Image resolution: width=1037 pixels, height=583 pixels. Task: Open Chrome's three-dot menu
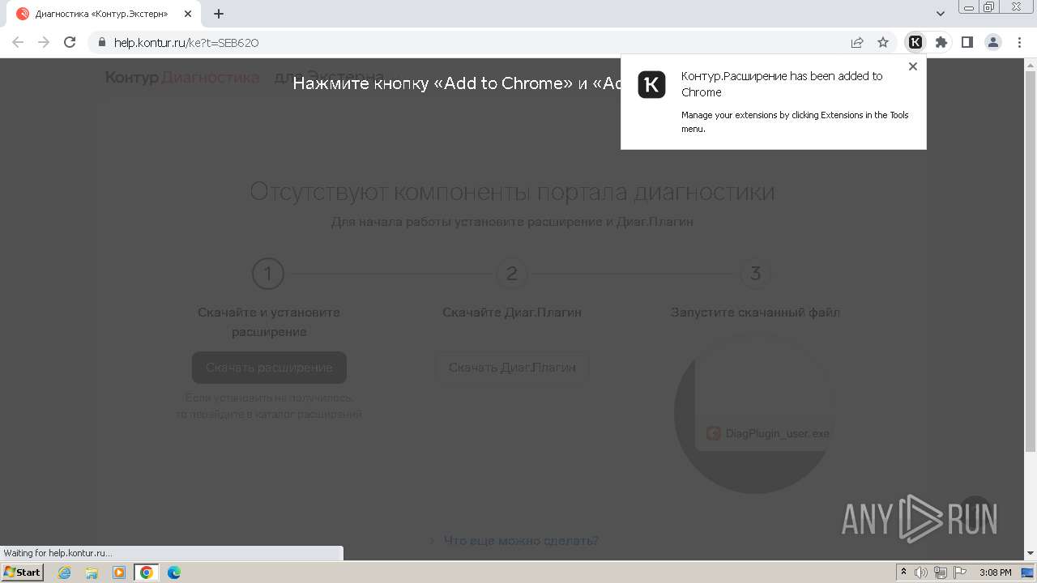[1019, 42]
